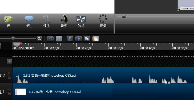Click the music note icon on audio clip
194x100 pixels.
pyautogui.click(x=18, y=75)
